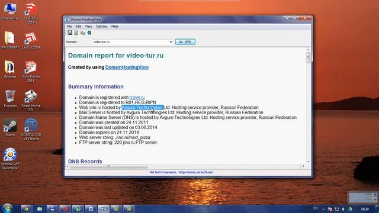
Task: Click the horizontal scrollbar right arrow
Action: (x=304, y=166)
